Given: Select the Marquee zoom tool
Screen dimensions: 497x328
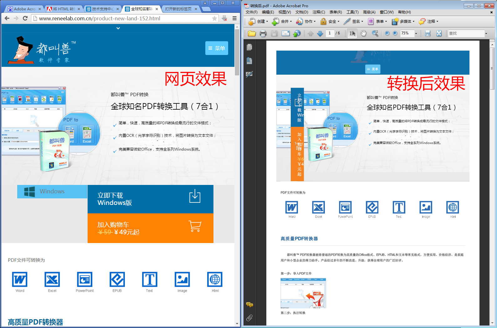Looking at the screenshot, I should (375, 33).
